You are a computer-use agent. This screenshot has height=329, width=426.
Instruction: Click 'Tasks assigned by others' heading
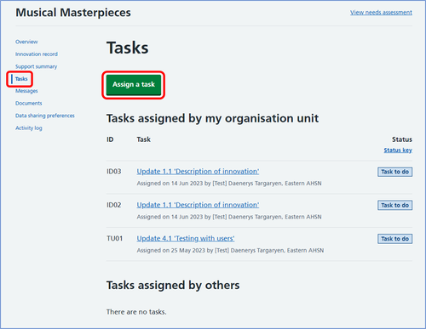[173, 286]
